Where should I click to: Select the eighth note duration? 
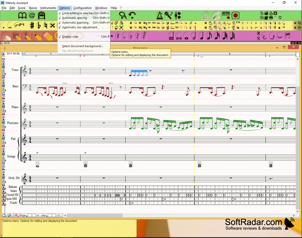209,36
